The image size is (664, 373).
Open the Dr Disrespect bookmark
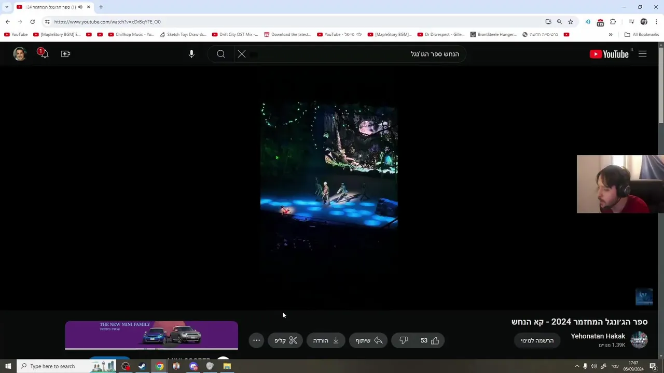[441, 34]
